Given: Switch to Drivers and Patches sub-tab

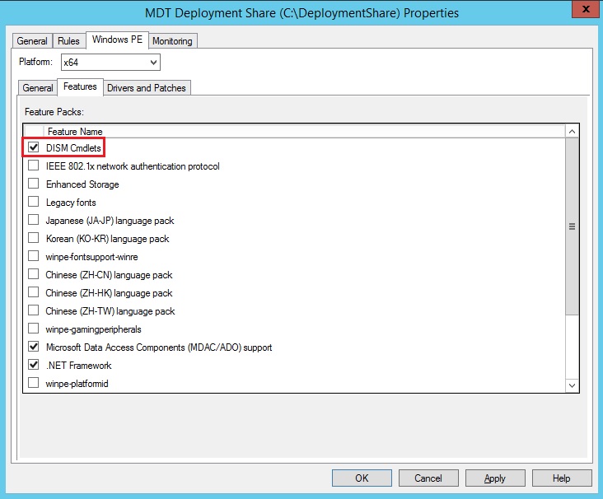Looking at the screenshot, I should (x=147, y=87).
